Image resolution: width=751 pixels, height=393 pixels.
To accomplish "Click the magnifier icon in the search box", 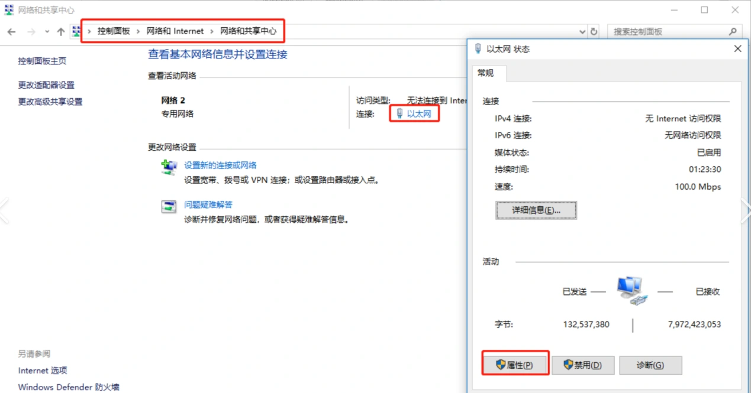I will coord(733,31).
